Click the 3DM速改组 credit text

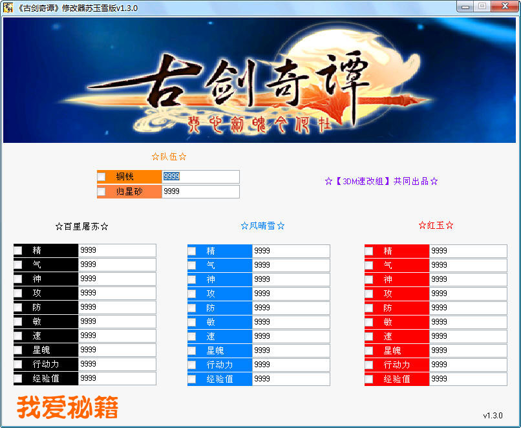point(381,182)
